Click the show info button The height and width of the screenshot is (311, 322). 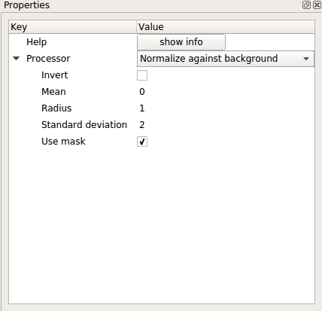pyautogui.click(x=181, y=42)
